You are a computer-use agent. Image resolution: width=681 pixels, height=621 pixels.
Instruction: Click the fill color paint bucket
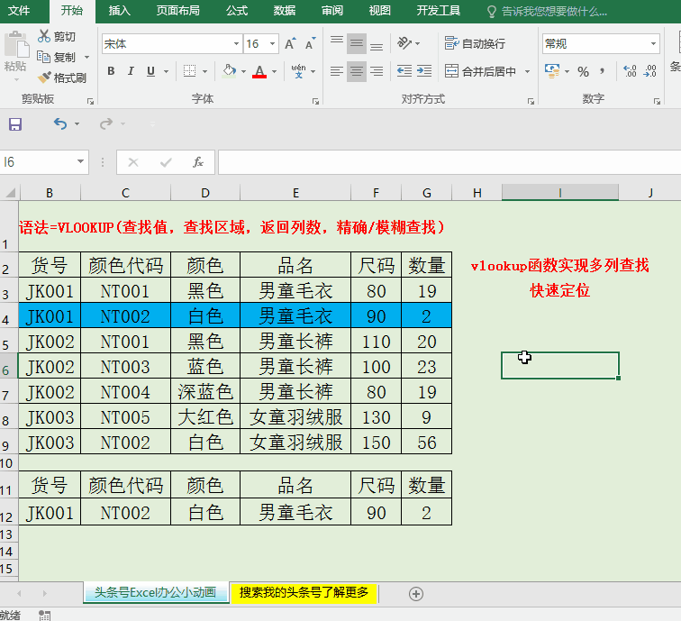click(229, 71)
